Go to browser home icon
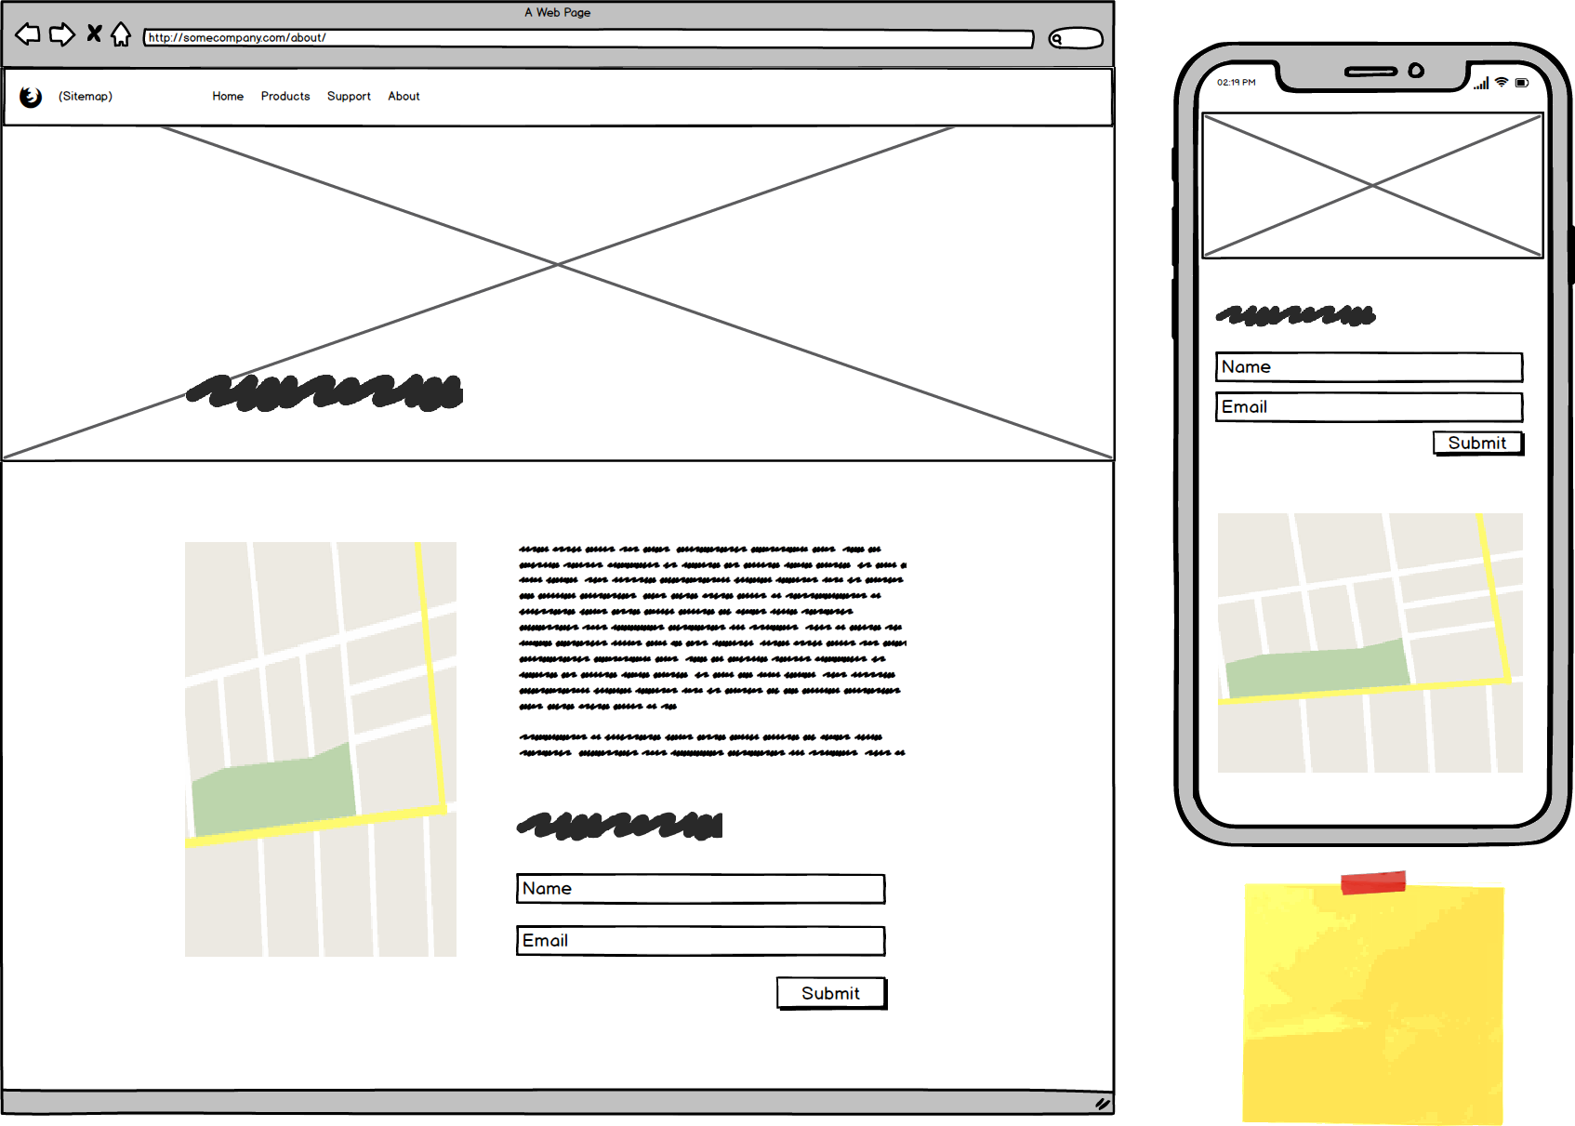 (x=121, y=35)
